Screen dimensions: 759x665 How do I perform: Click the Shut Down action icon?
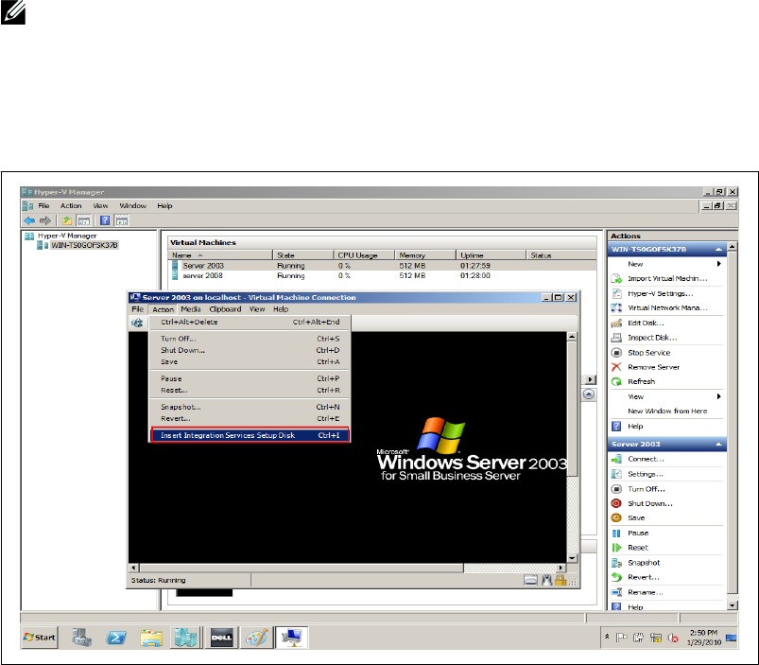tap(616, 503)
